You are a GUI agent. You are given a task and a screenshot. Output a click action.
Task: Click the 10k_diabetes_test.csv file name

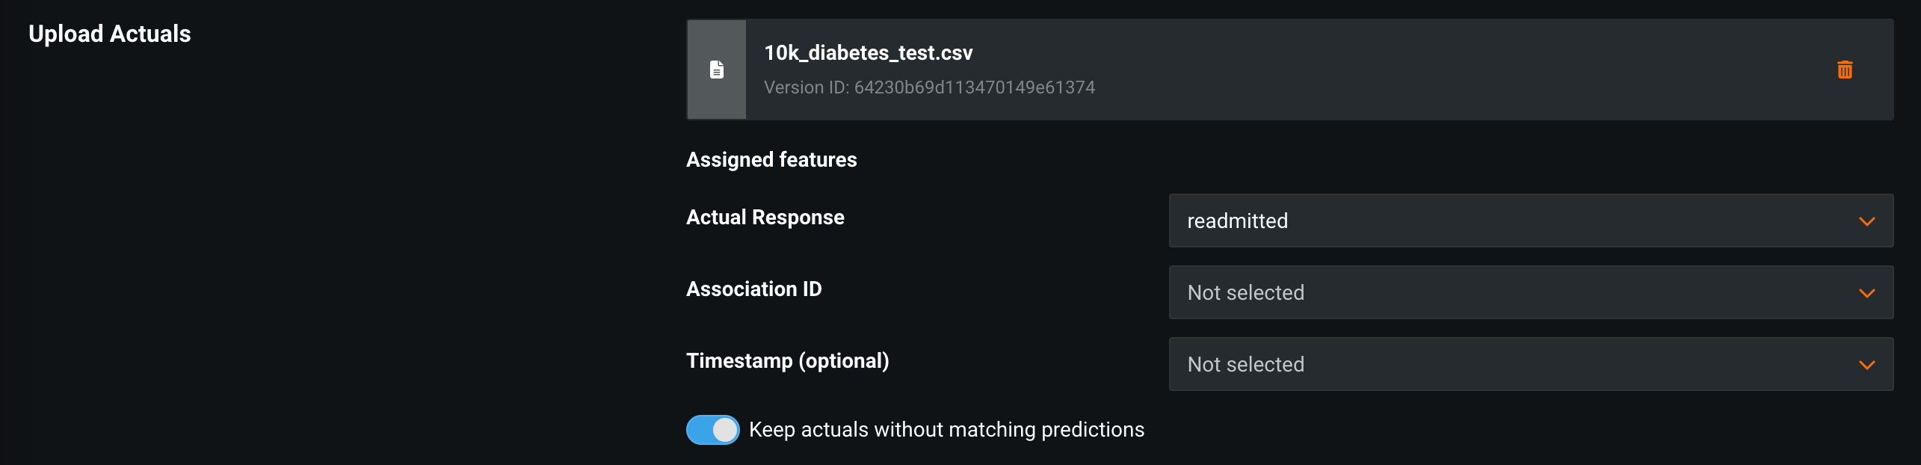[x=868, y=53]
